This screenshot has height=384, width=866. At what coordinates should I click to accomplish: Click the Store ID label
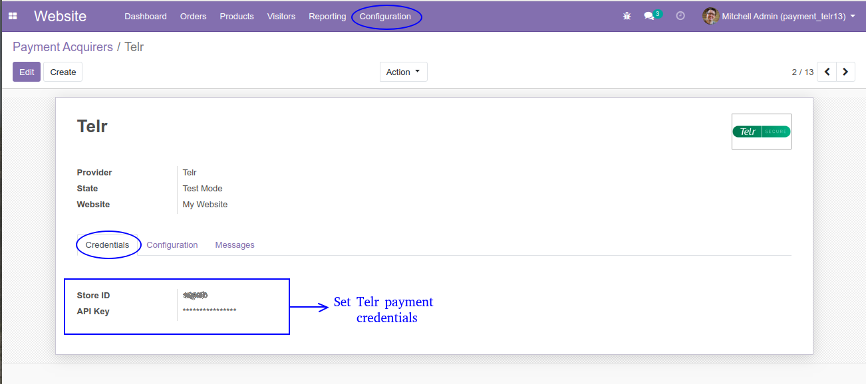click(93, 295)
